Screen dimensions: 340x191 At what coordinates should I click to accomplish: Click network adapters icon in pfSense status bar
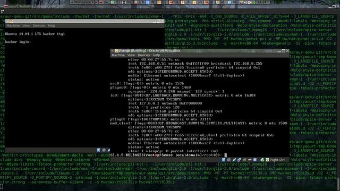coord(239,160)
